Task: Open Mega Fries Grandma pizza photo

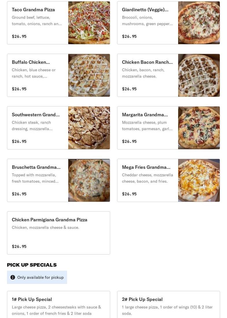Action: (199, 180)
